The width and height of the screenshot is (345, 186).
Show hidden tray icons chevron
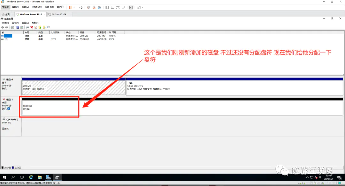click(307, 177)
